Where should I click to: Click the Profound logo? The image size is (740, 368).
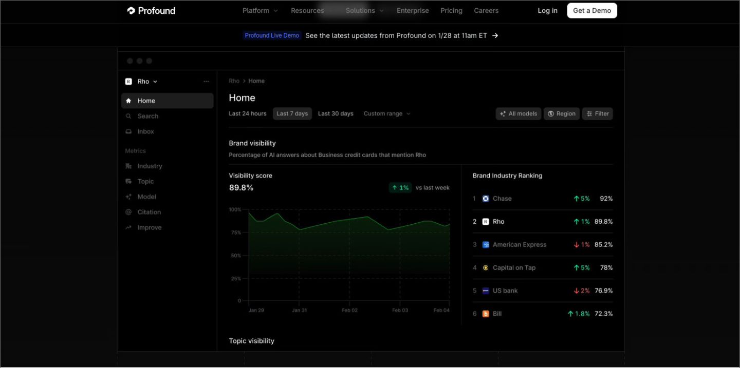[151, 11]
